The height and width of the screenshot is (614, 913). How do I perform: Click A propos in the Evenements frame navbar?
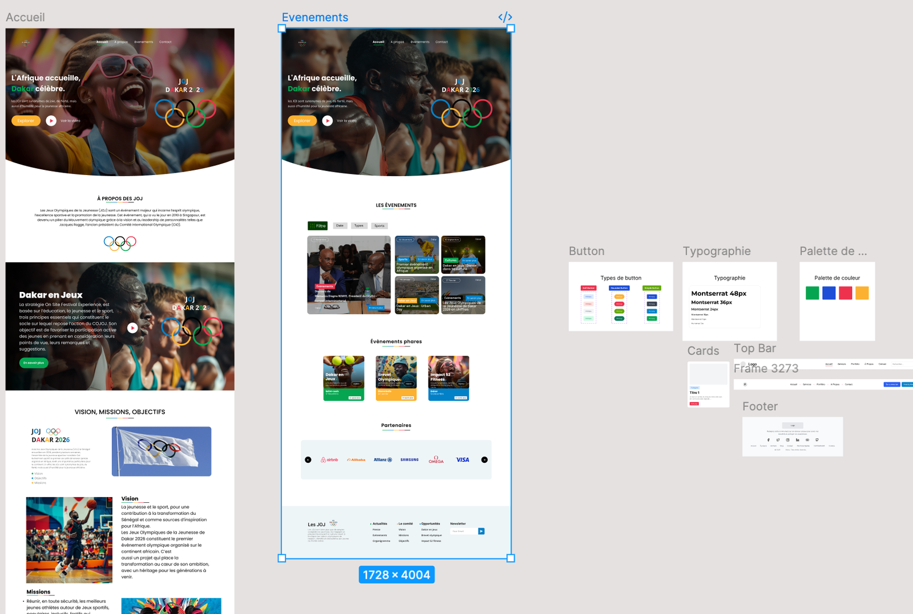point(397,42)
